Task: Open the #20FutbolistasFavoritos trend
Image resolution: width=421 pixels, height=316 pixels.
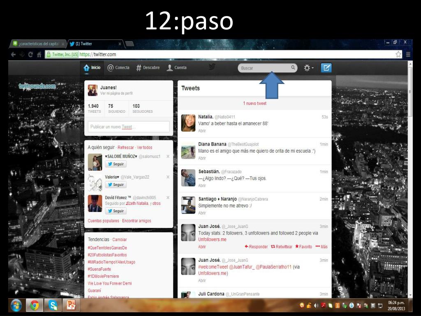Action: pyautogui.click(x=107, y=255)
